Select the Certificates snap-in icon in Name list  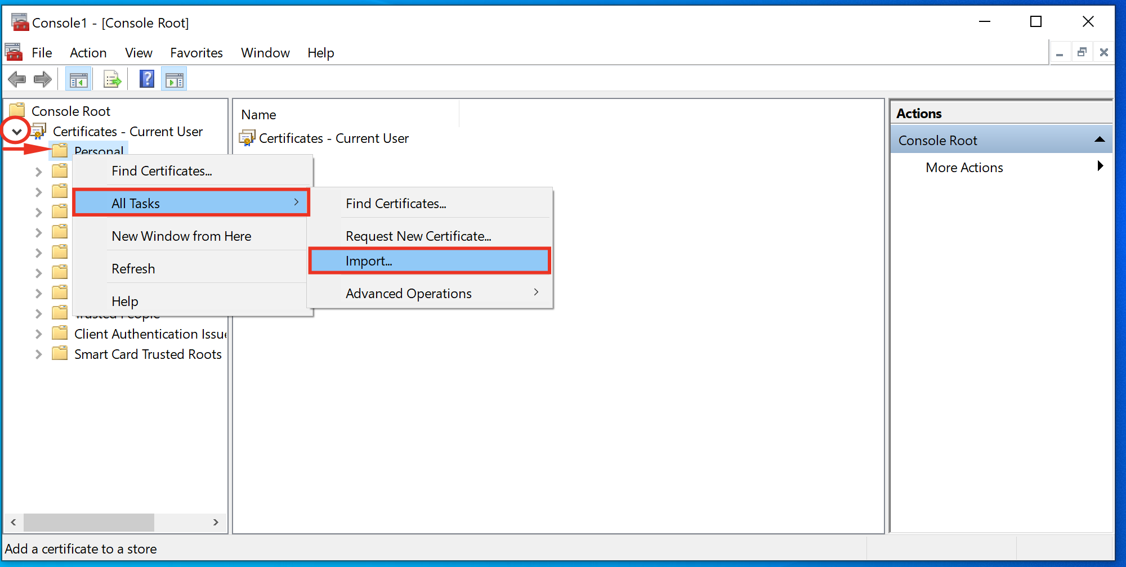point(247,138)
